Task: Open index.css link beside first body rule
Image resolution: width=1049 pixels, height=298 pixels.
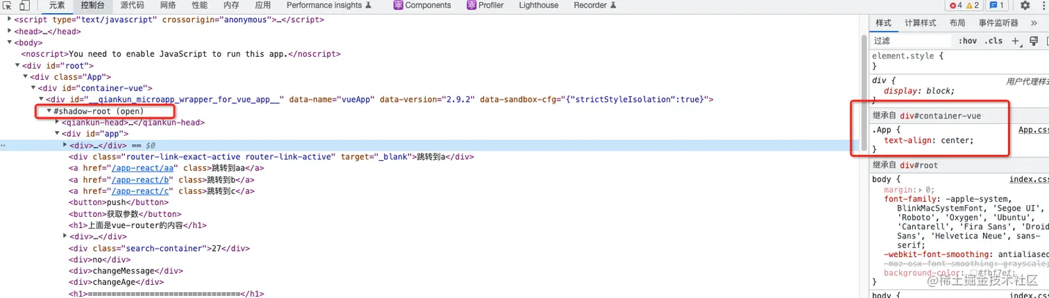Action: pyautogui.click(x=1029, y=179)
